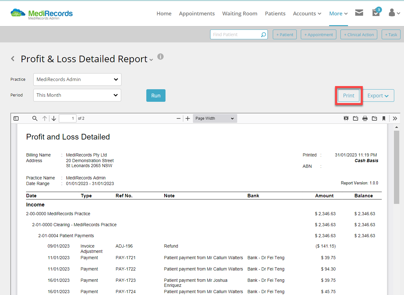Click the + Clinical Action button
Image resolution: width=404 pixels, height=295 pixels.
359,35
